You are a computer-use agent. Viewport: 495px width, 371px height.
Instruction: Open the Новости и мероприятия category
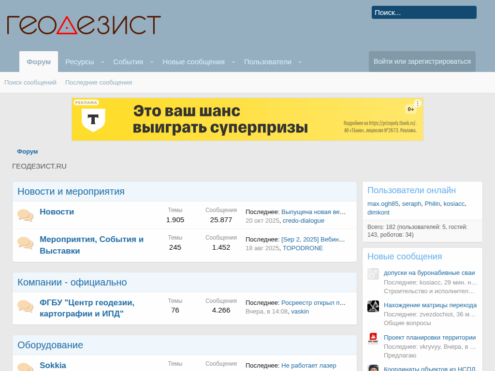pos(71,191)
